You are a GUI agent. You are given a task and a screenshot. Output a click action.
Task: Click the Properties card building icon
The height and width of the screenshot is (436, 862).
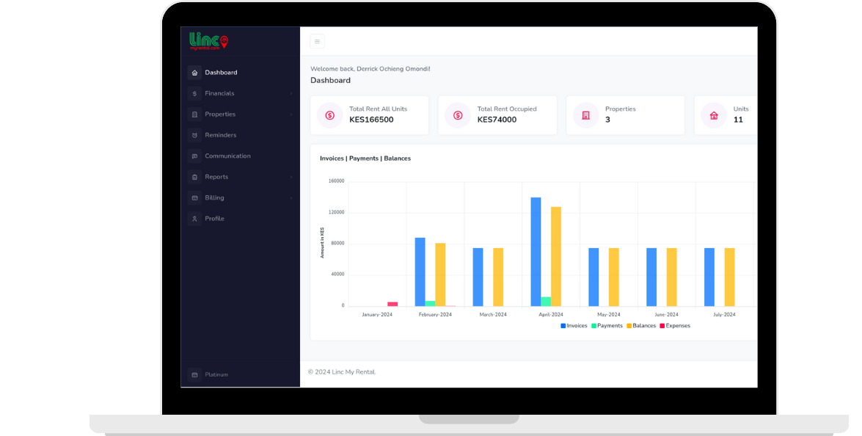(586, 115)
